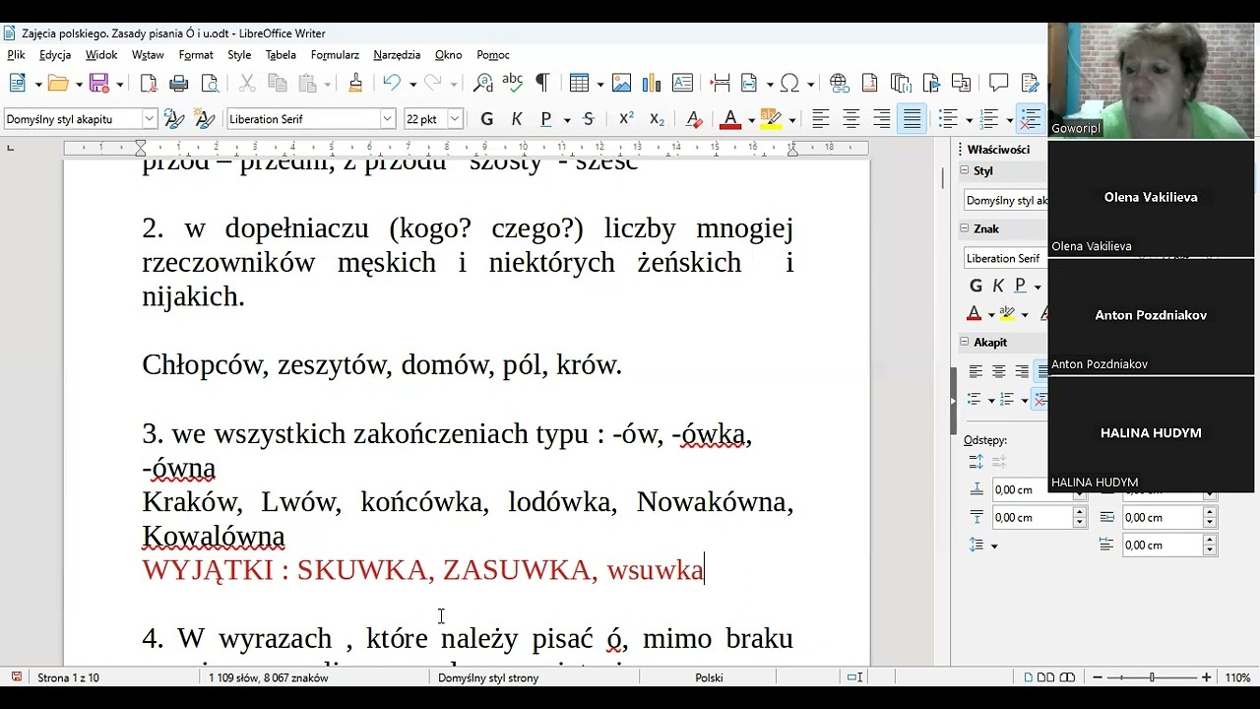Click the zoom slider in status bar
The width and height of the screenshot is (1260, 709).
[x=1152, y=677]
